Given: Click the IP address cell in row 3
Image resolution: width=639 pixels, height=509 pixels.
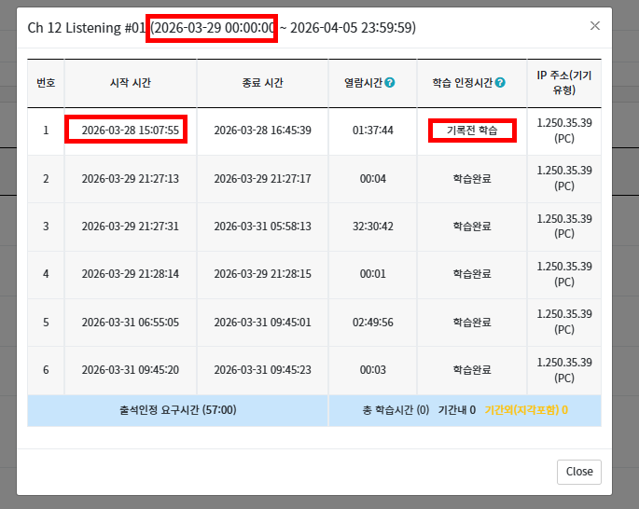Looking at the screenshot, I should pos(563,227).
